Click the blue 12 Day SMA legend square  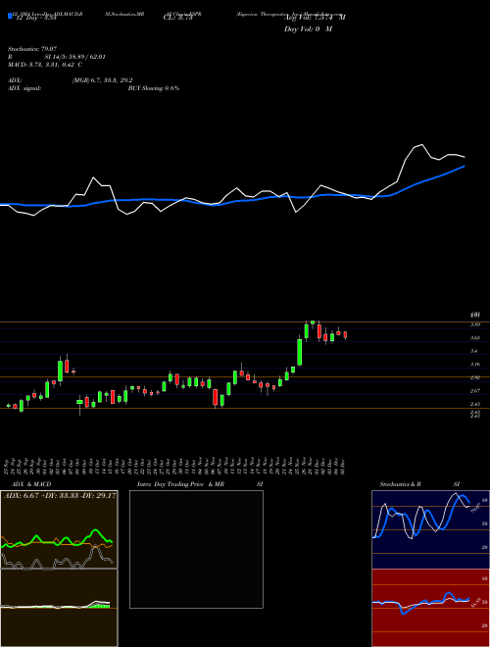[10, 17]
